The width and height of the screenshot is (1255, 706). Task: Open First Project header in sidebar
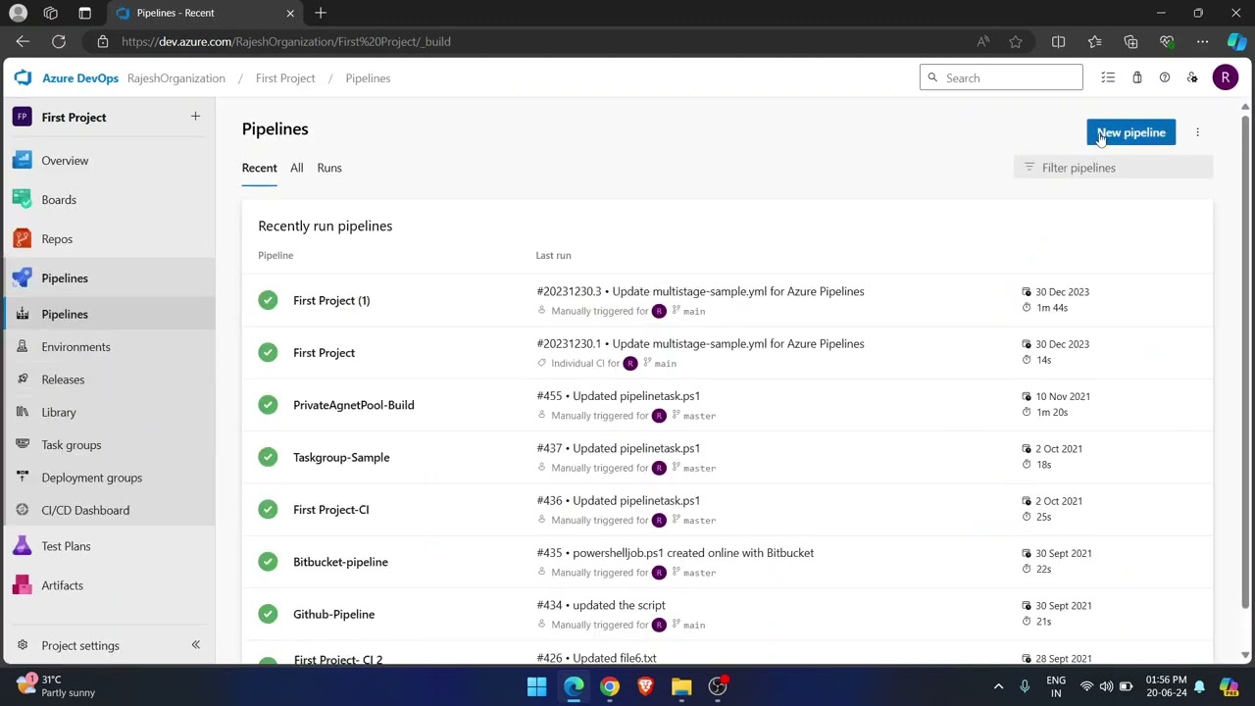coord(74,118)
